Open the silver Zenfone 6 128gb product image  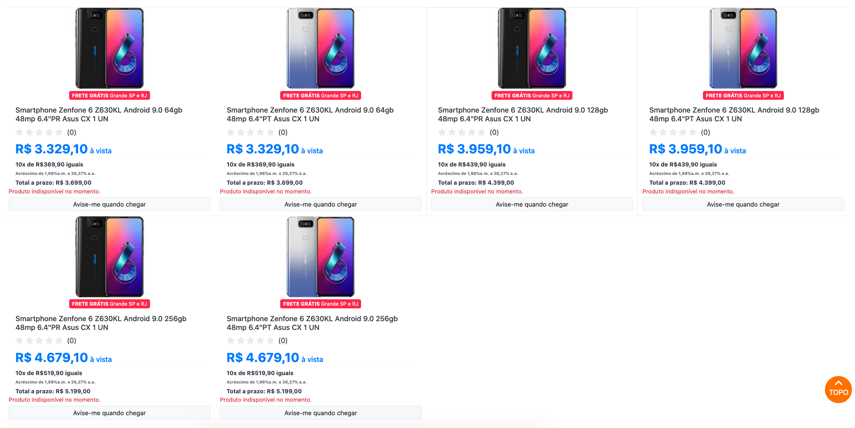(x=743, y=48)
